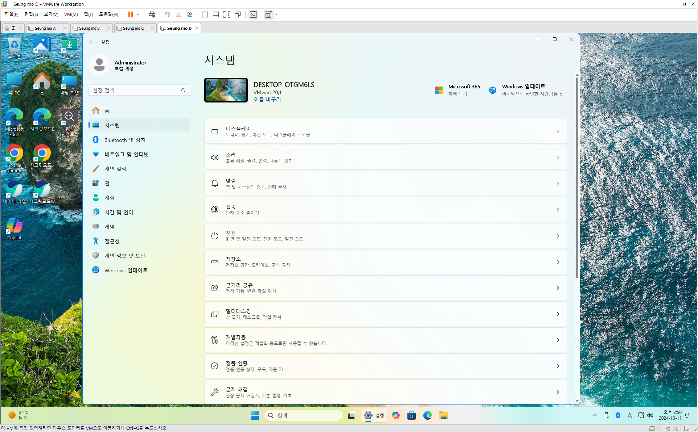Click the taskbar 검색 search box
Image resolution: width=698 pixels, height=432 pixels.
click(304, 415)
